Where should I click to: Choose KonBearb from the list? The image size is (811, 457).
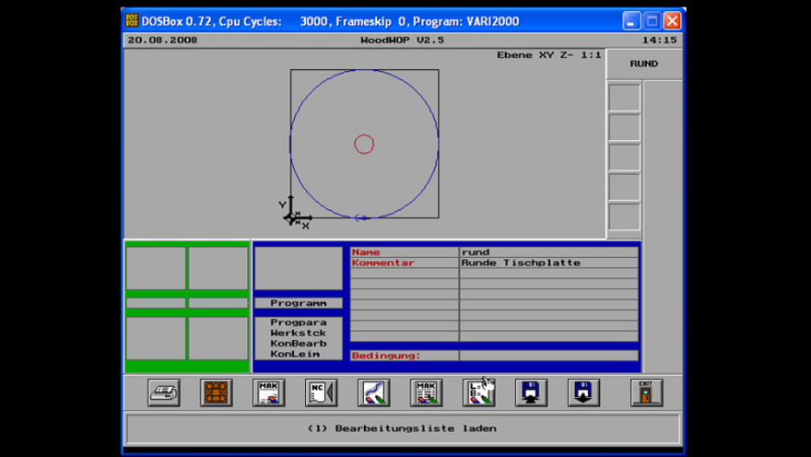(299, 344)
